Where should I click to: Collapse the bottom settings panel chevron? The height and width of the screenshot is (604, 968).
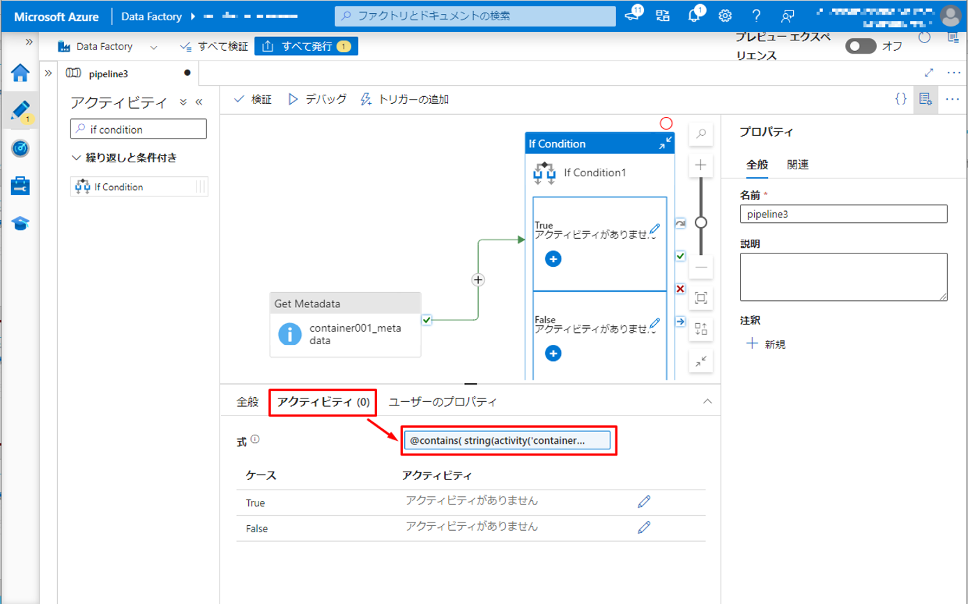(x=707, y=402)
